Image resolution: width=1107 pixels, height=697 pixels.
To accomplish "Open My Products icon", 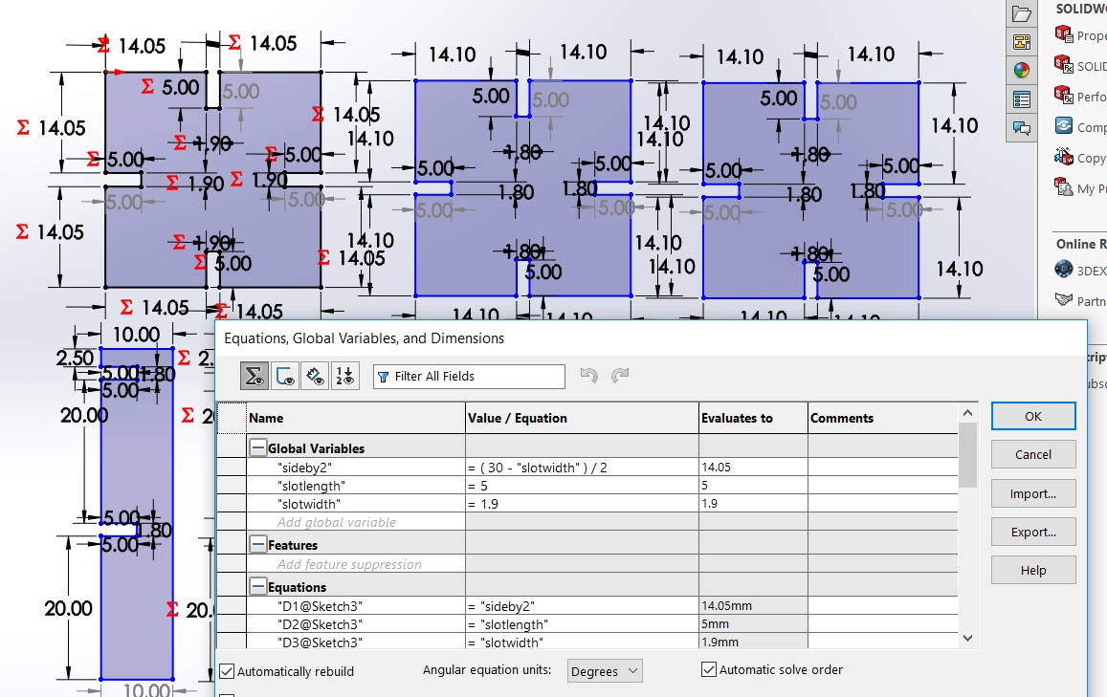I will (x=1063, y=187).
